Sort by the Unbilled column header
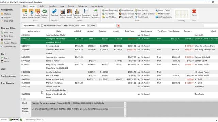This screenshot has width=218, height=122. (x=77, y=31)
